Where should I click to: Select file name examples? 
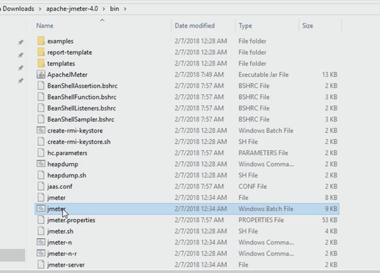(x=60, y=41)
